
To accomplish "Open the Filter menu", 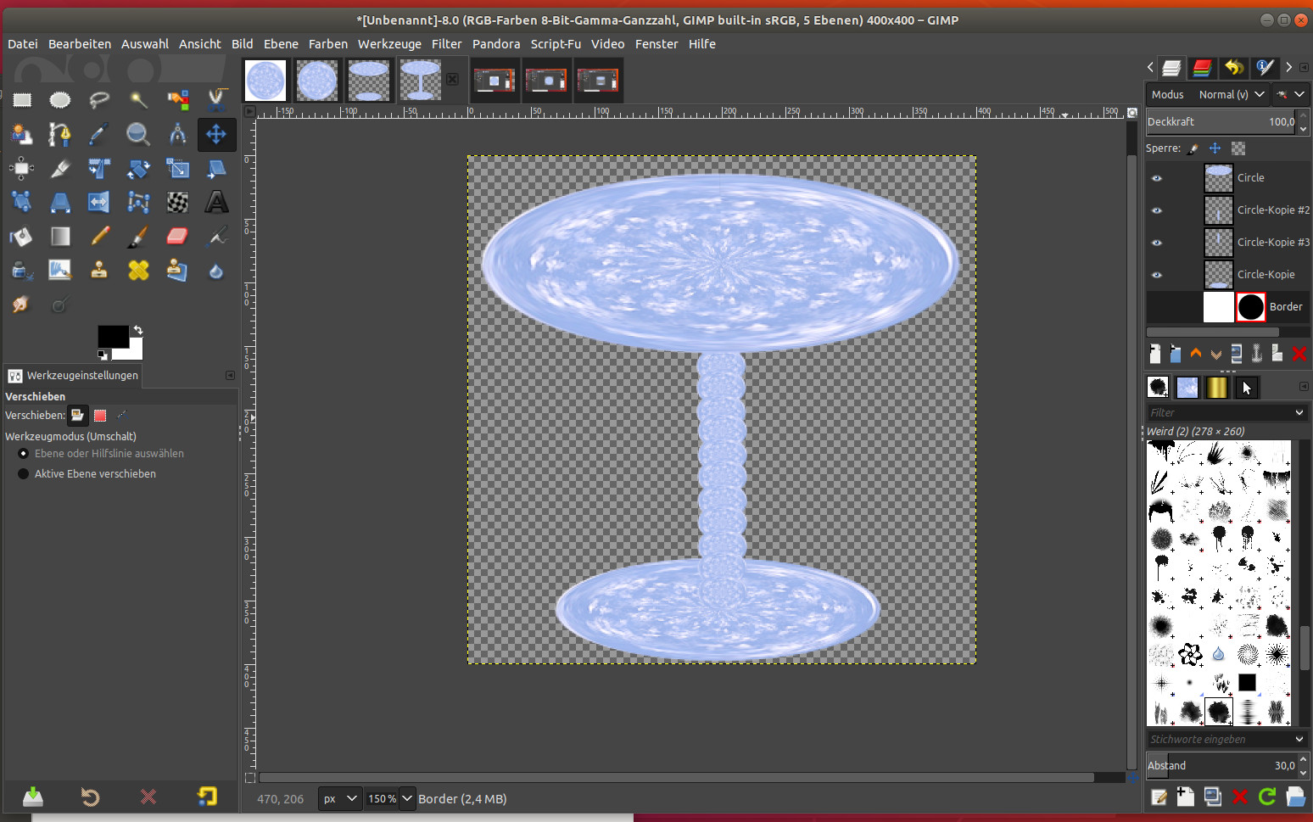I will click(x=446, y=44).
